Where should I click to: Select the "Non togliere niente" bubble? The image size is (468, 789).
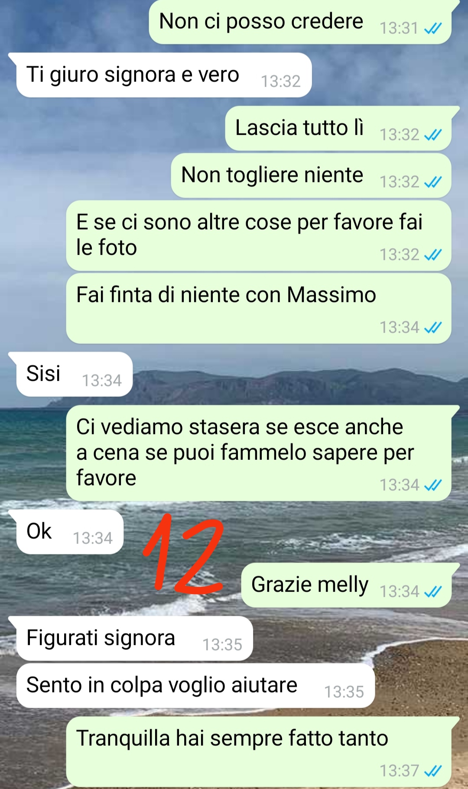pos(311,175)
